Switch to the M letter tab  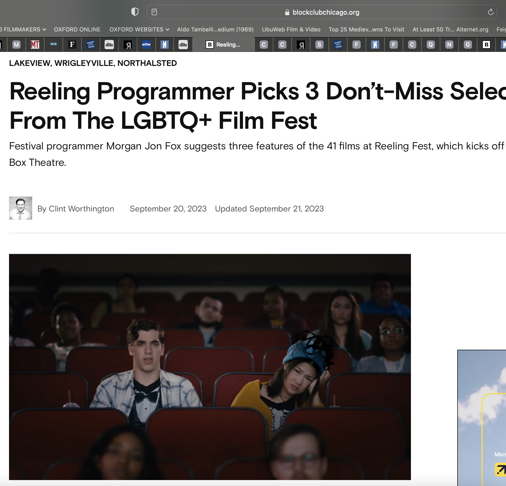[x=16, y=45]
